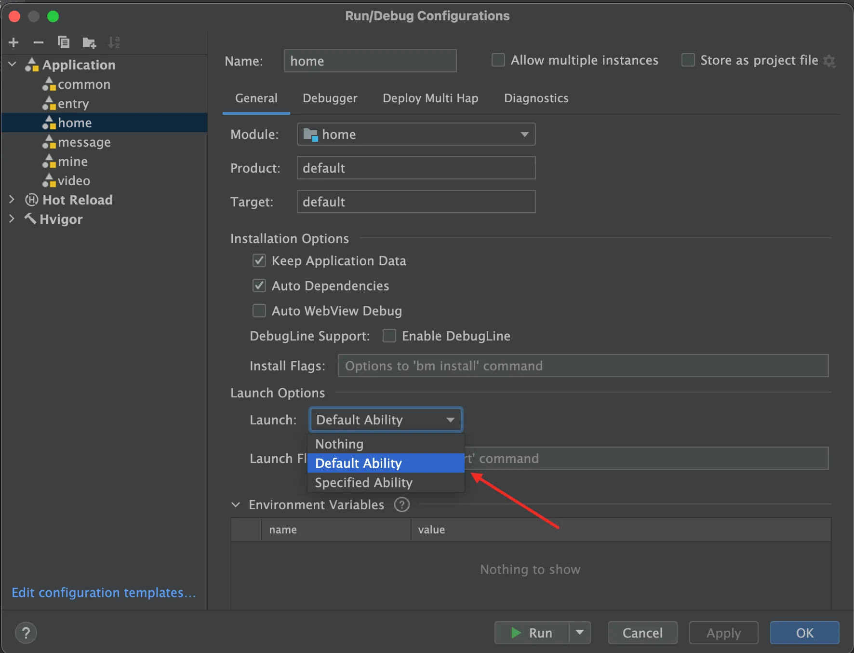Enable Allow multiple instances checkbox
This screenshot has height=653, width=854.
[x=498, y=60]
